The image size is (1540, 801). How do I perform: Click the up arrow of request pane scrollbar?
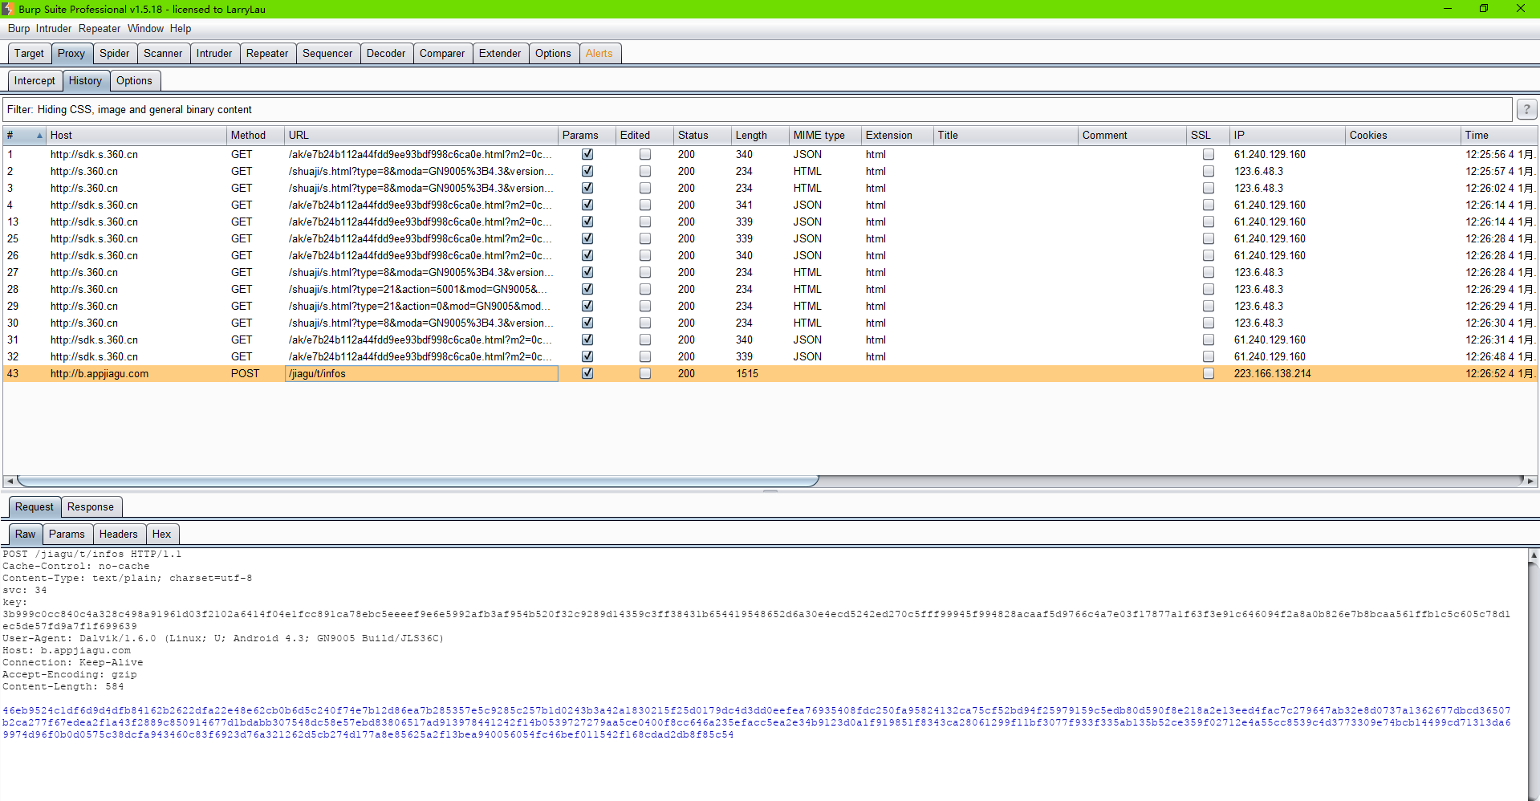pos(1534,555)
